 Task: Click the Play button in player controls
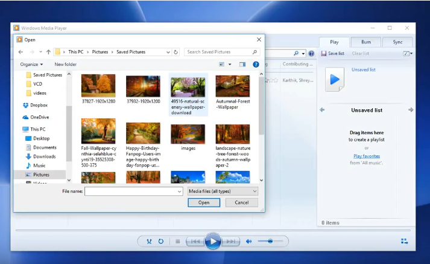[x=212, y=242]
